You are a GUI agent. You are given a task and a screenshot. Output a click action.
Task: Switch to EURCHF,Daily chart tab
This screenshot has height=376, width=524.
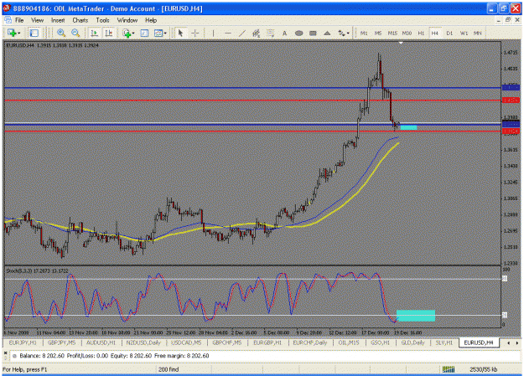(x=309, y=343)
